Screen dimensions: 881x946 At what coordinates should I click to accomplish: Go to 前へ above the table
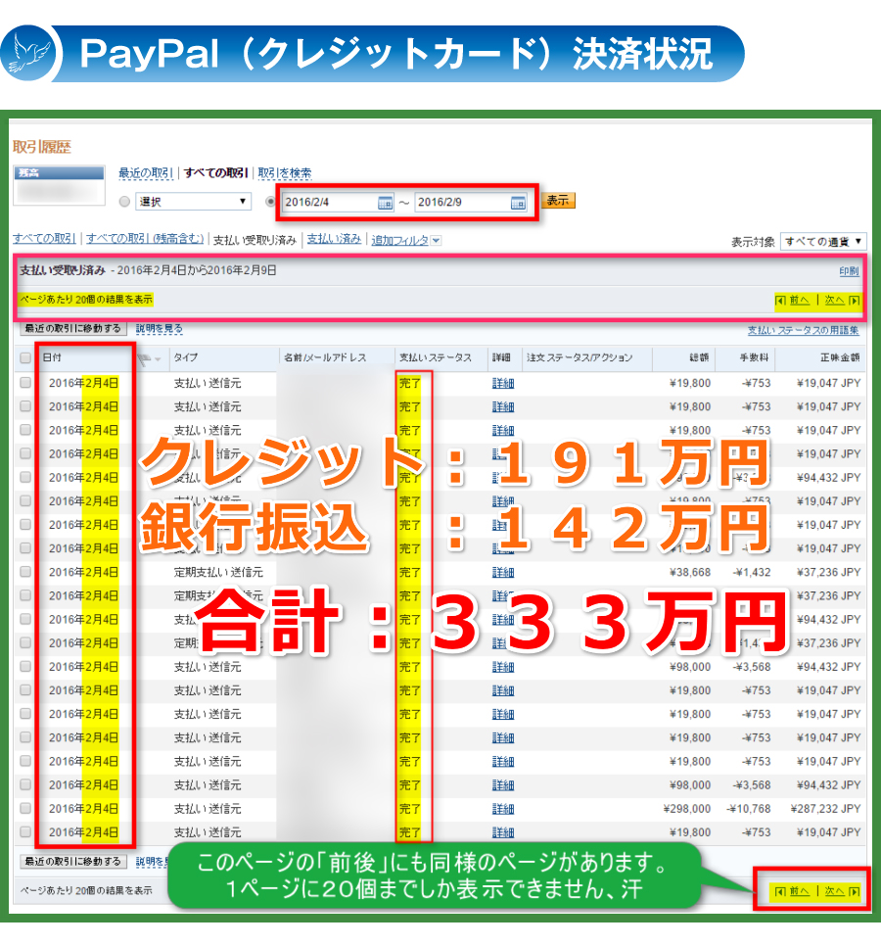[799, 300]
